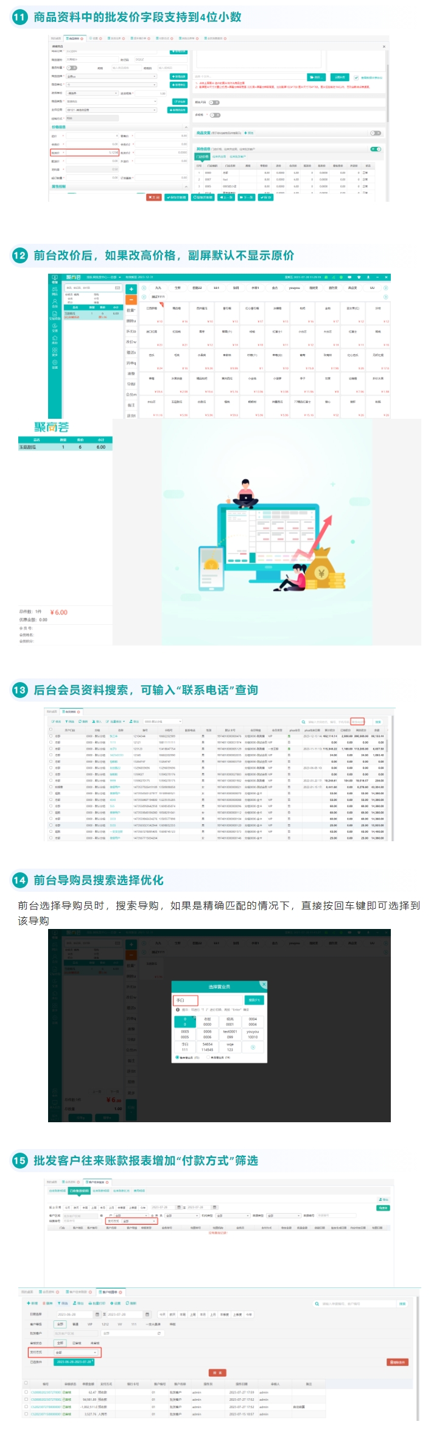The width and height of the screenshot is (431, 1452).
Task: Open the 库存 icon in the POS sidebar
Action: click(x=55, y=340)
